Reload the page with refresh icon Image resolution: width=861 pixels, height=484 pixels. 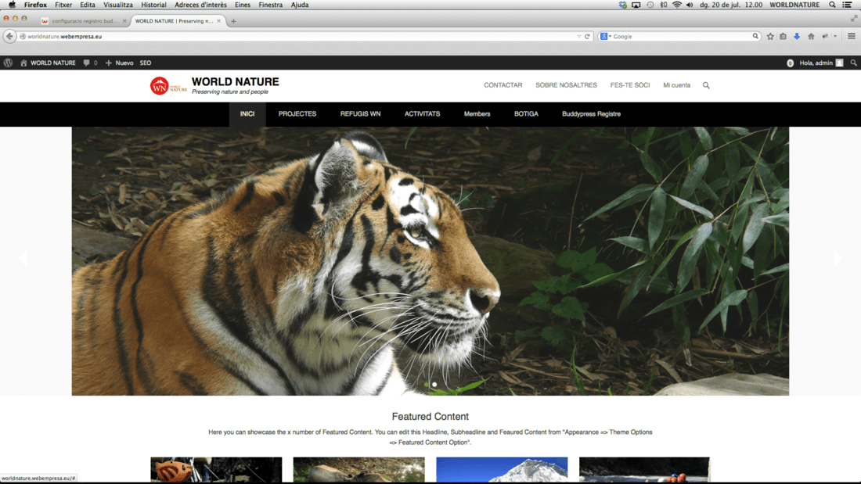587,36
